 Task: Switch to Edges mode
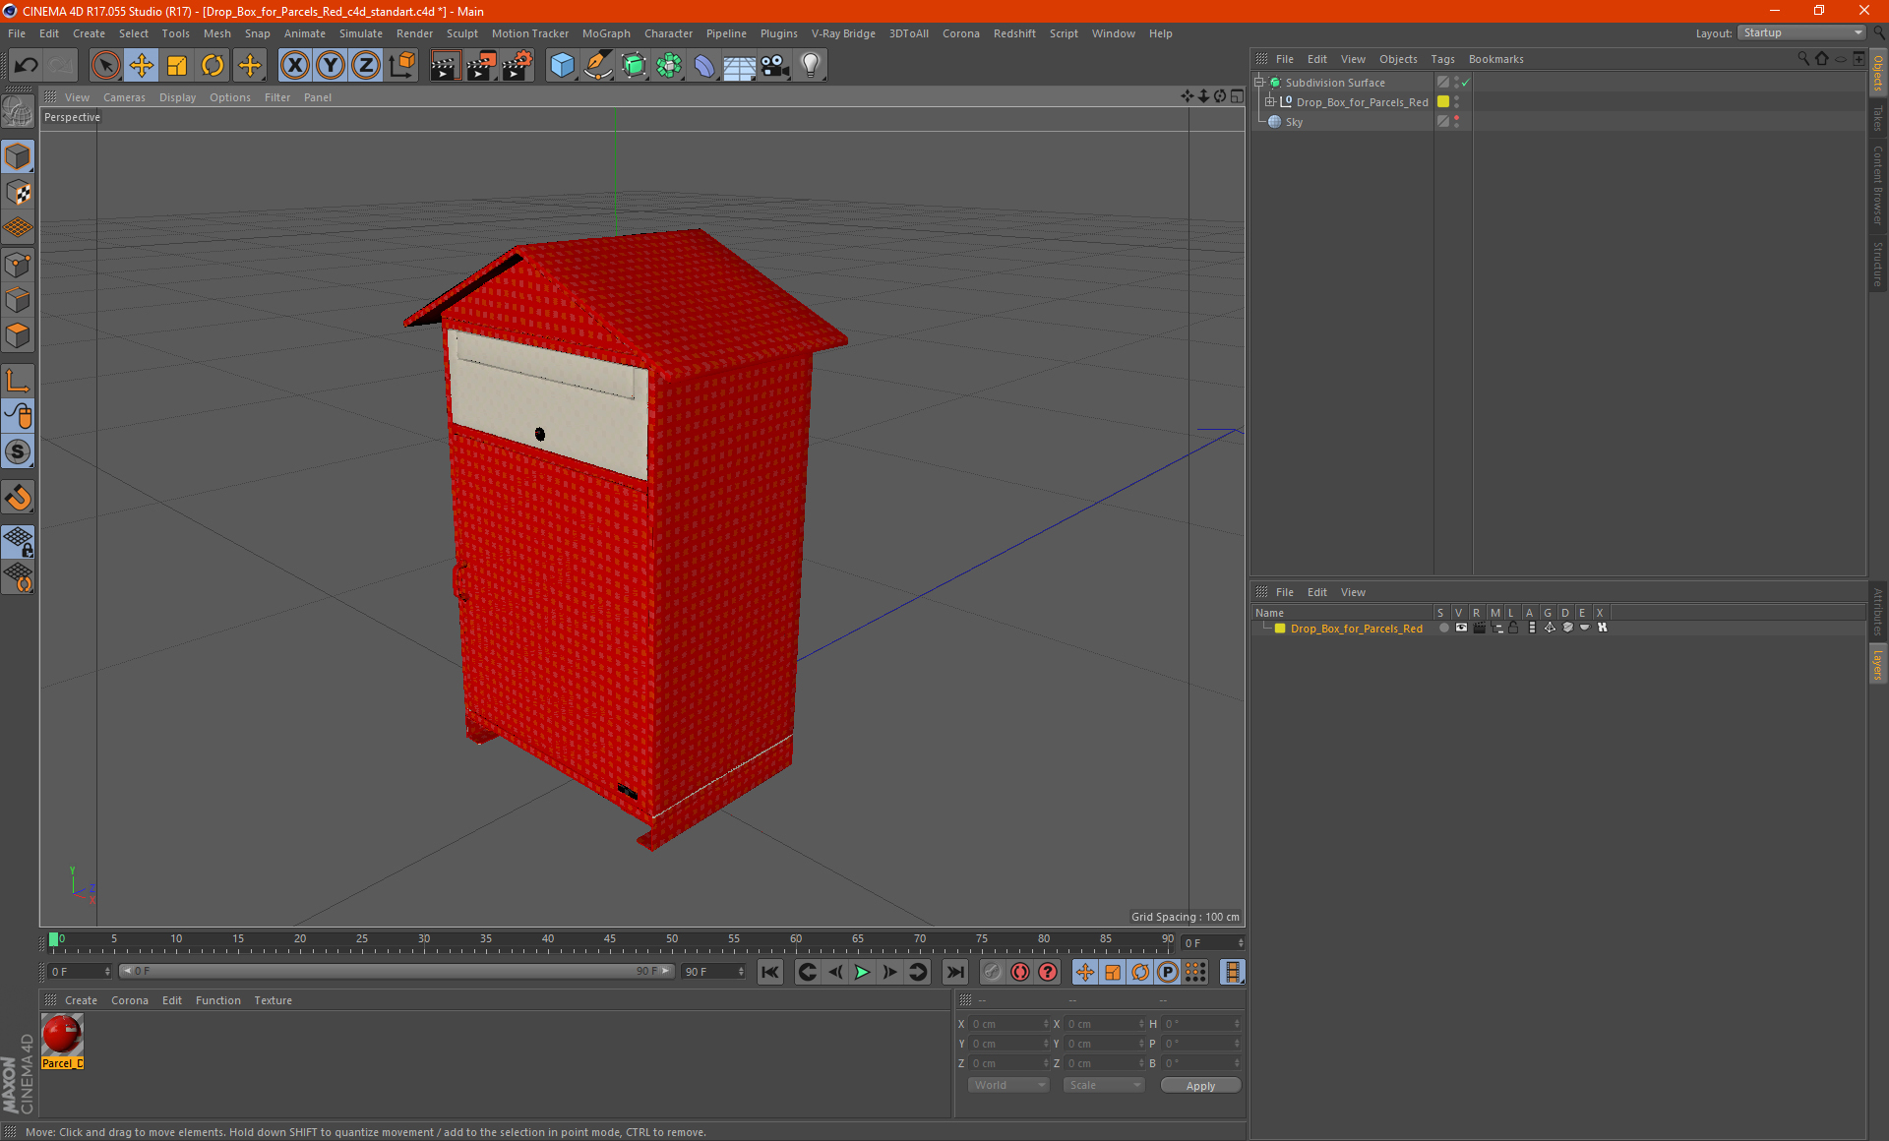pos(18,300)
